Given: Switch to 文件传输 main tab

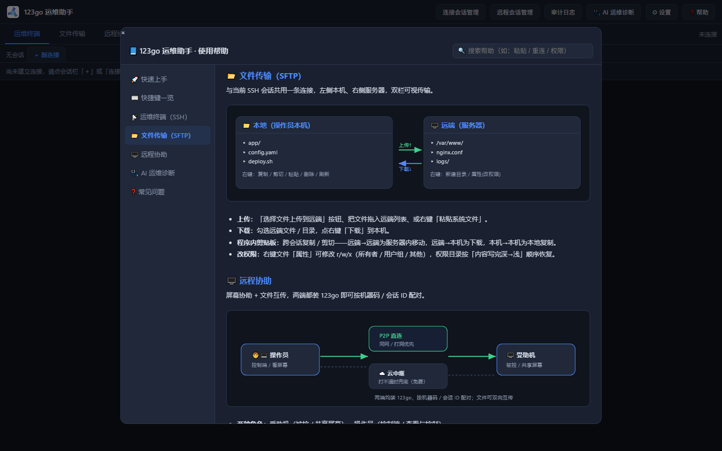Looking at the screenshot, I should click(x=72, y=34).
